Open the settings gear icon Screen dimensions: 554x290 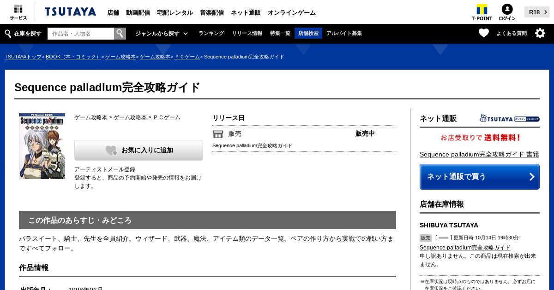(540, 33)
